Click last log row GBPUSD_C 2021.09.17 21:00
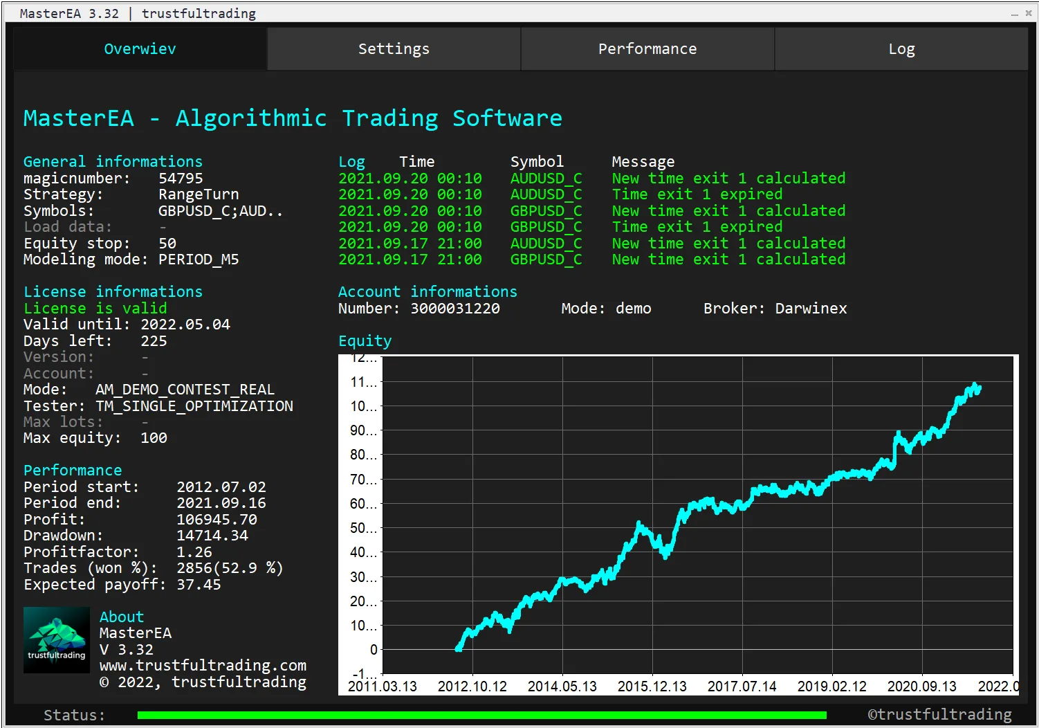Image resolution: width=1039 pixels, height=728 pixels. [592, 260]
